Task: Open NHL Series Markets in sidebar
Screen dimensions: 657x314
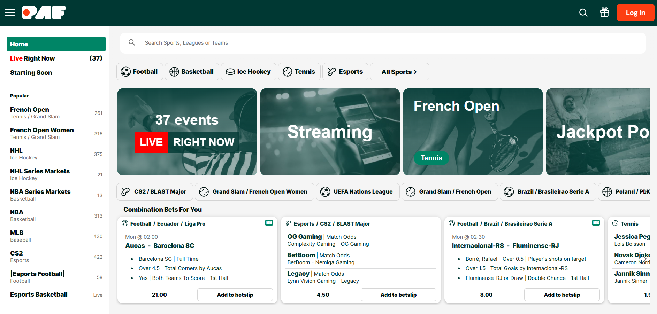Action: 56,174
